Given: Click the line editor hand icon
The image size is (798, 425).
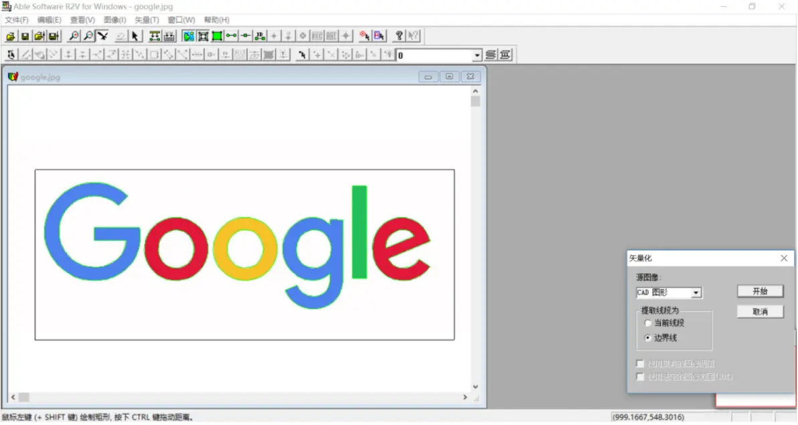Looking at the screenshot, I should (x=11, y=55).
